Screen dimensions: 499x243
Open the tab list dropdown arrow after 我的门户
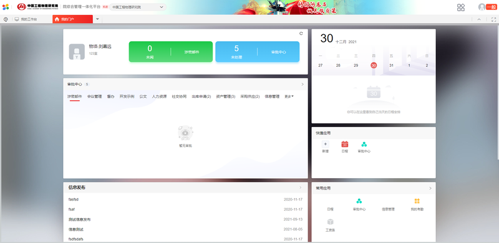pos(97,19)
